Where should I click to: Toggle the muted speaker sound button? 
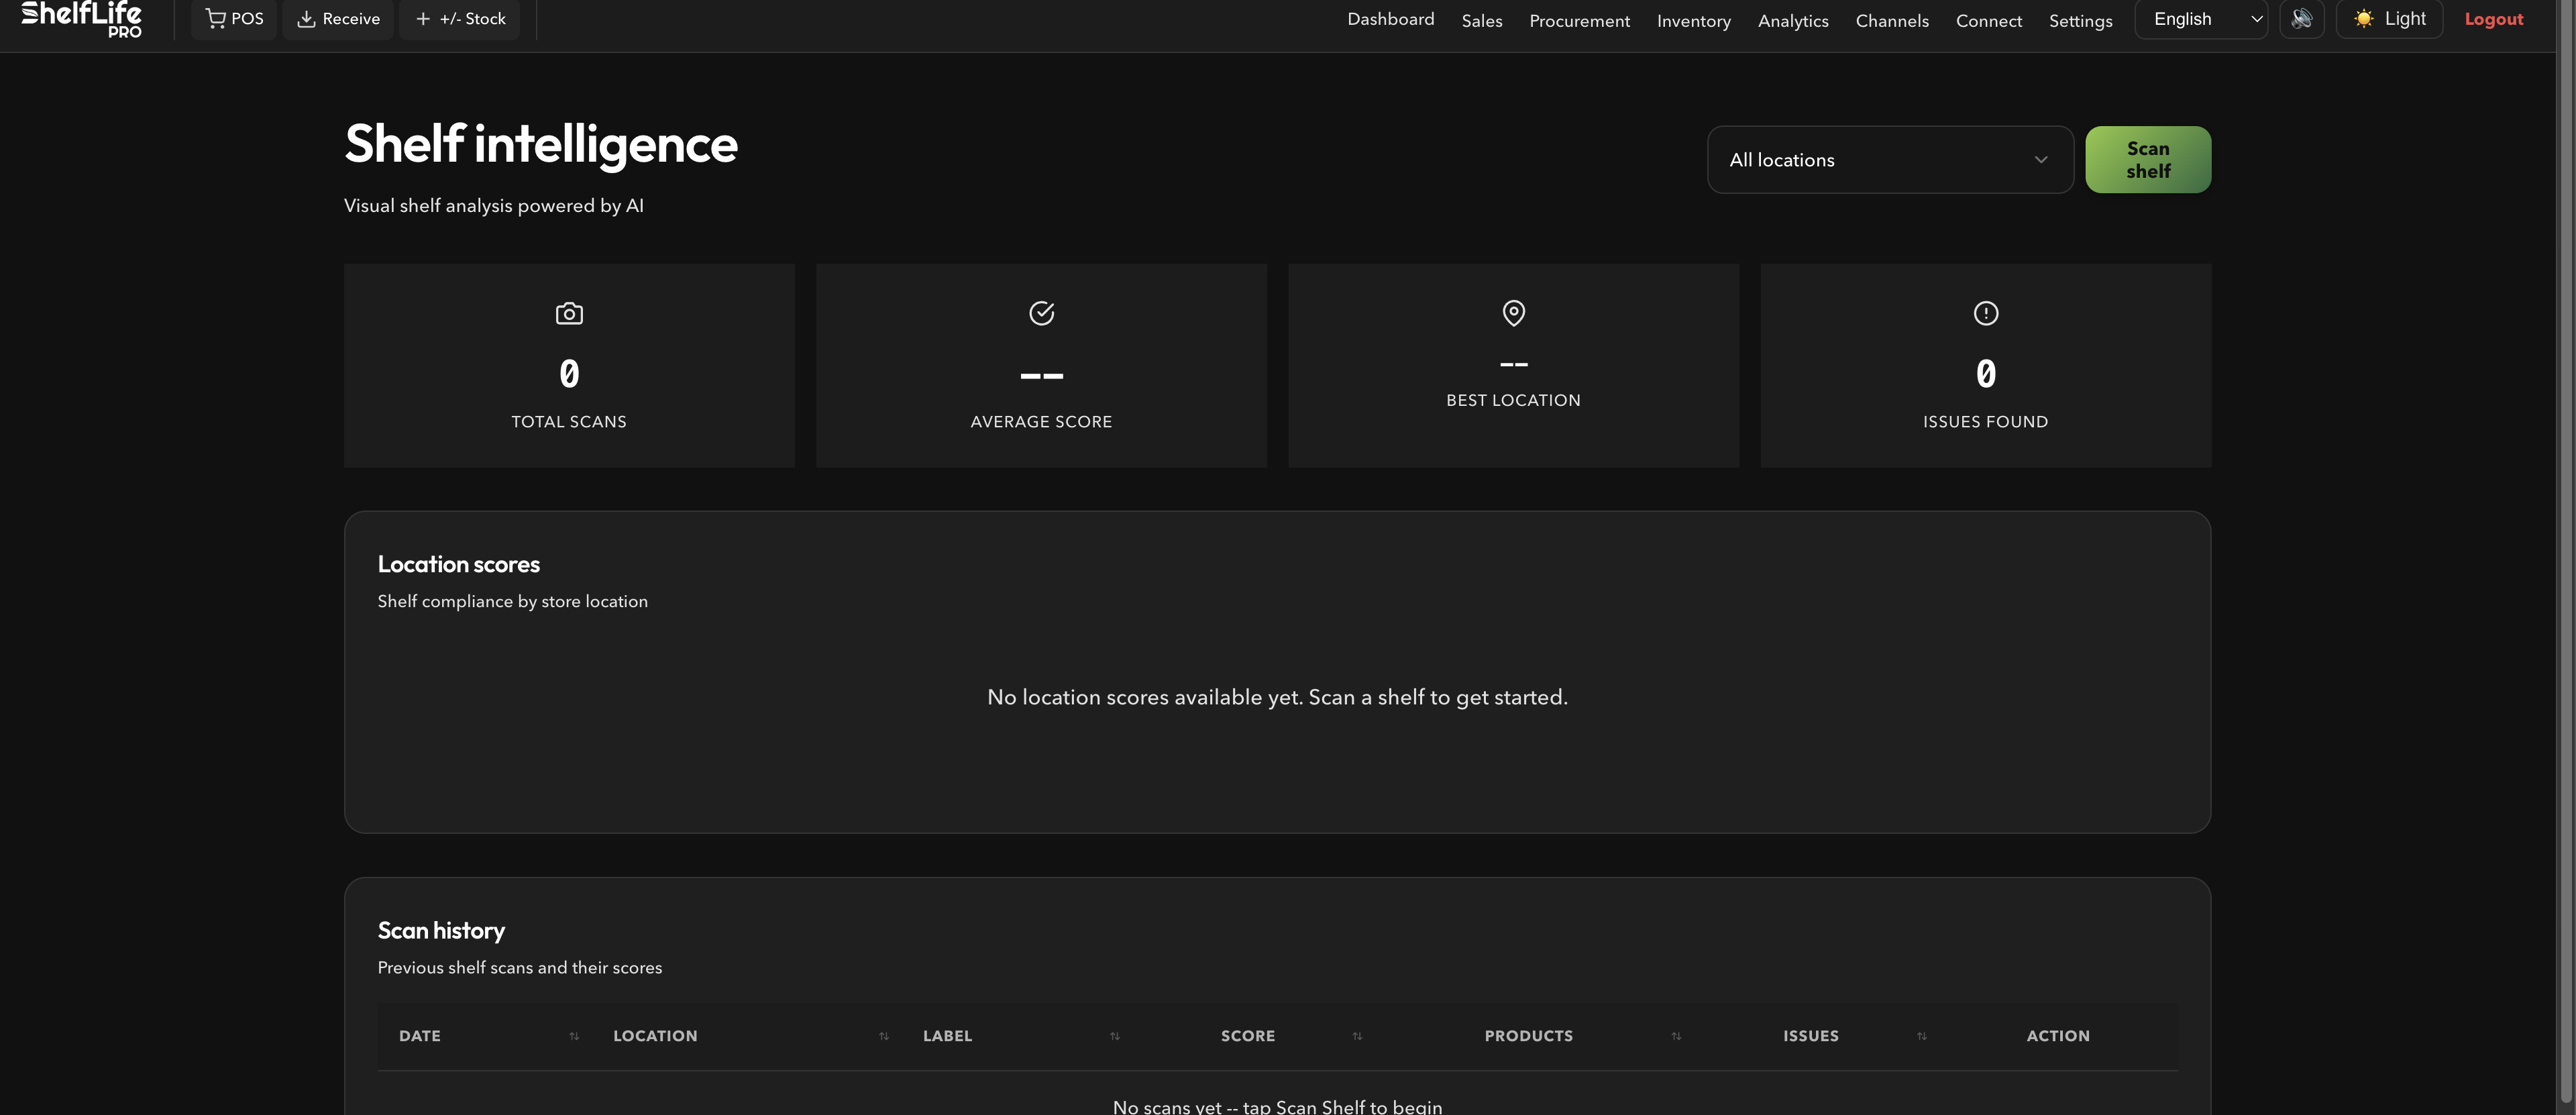pos(2302,18)
